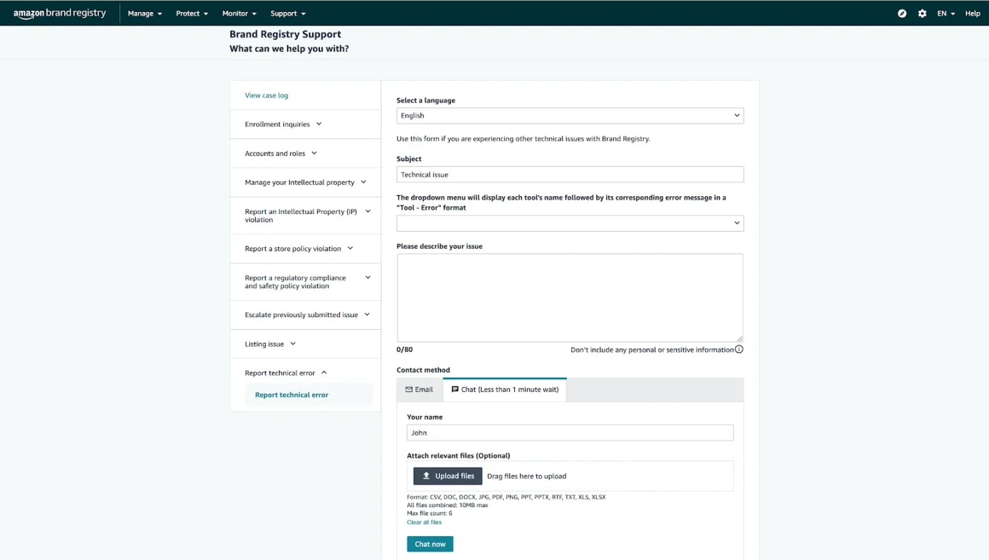Click the Help link
This screenshot has height=560, width=989.
[x=973, y=13]
